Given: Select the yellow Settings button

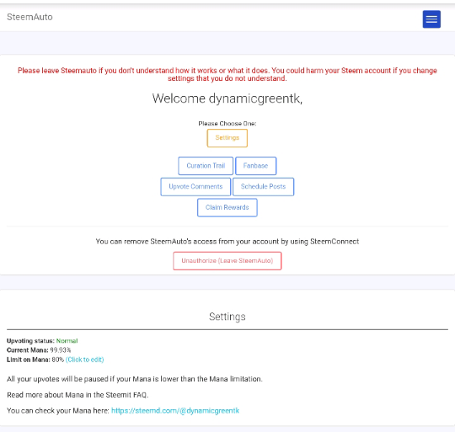Looking at the screenshot, I should [x=227, y=138].
